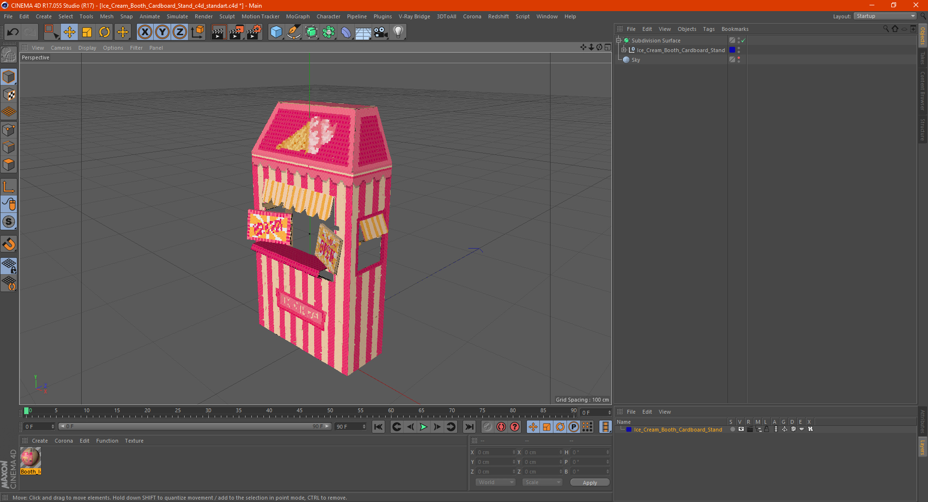Switch to Polygons mode
This screenshot has height=502, width=928.
(x=9, y=165)
